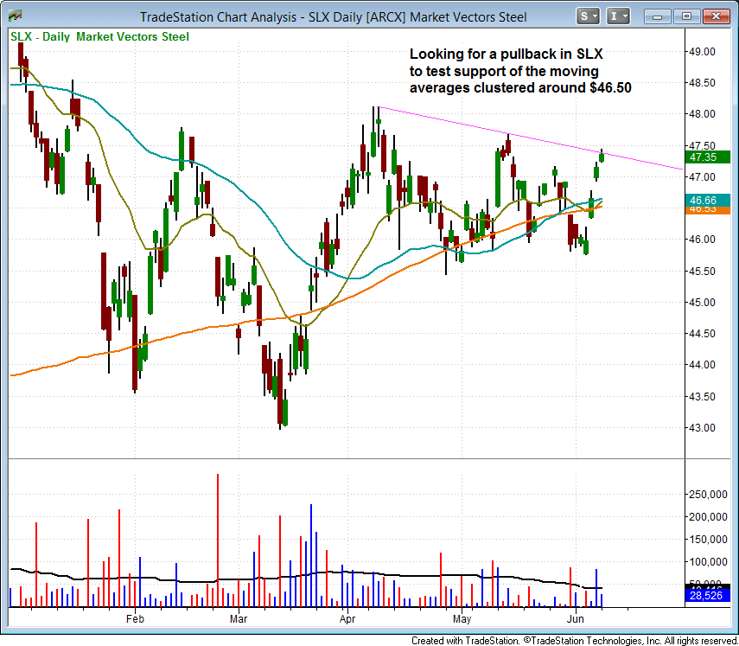
Task: Click the 43.50 price axis label
Action: click(702, 397)
